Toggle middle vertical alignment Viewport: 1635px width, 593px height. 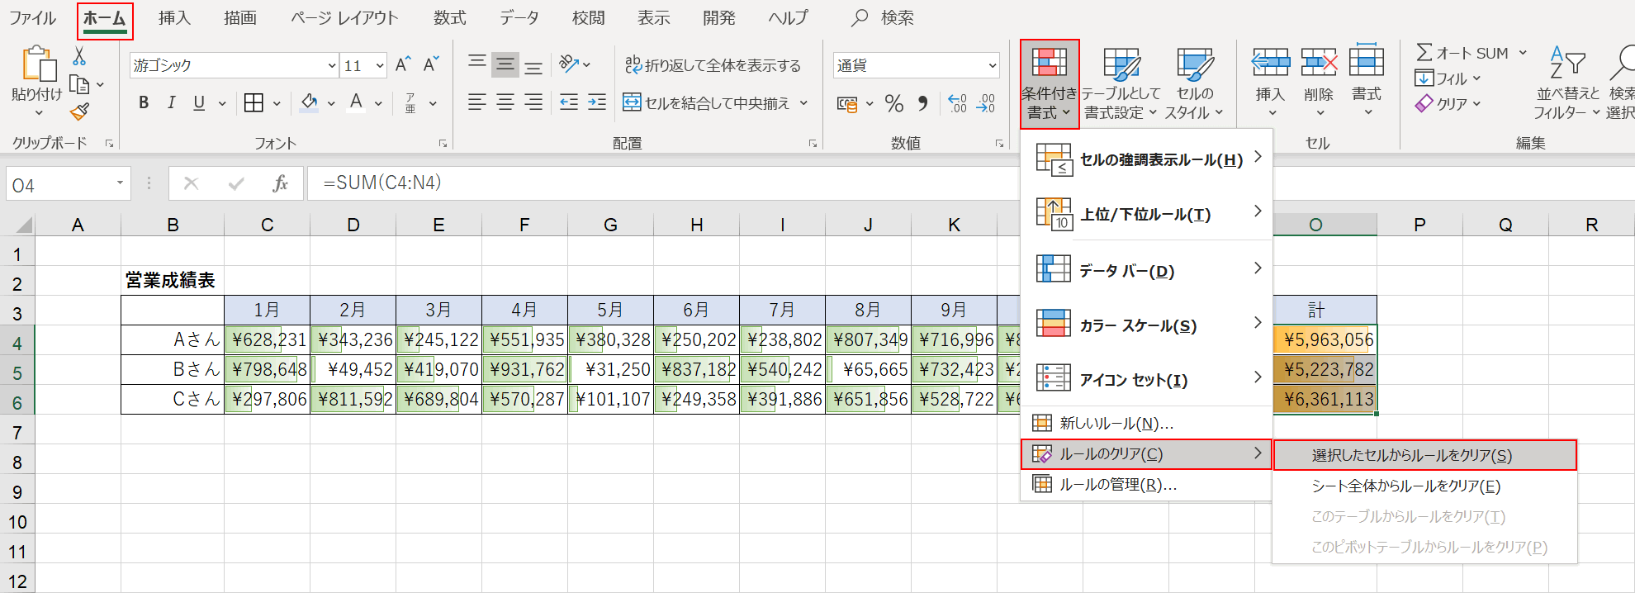[x=505, y=64]
